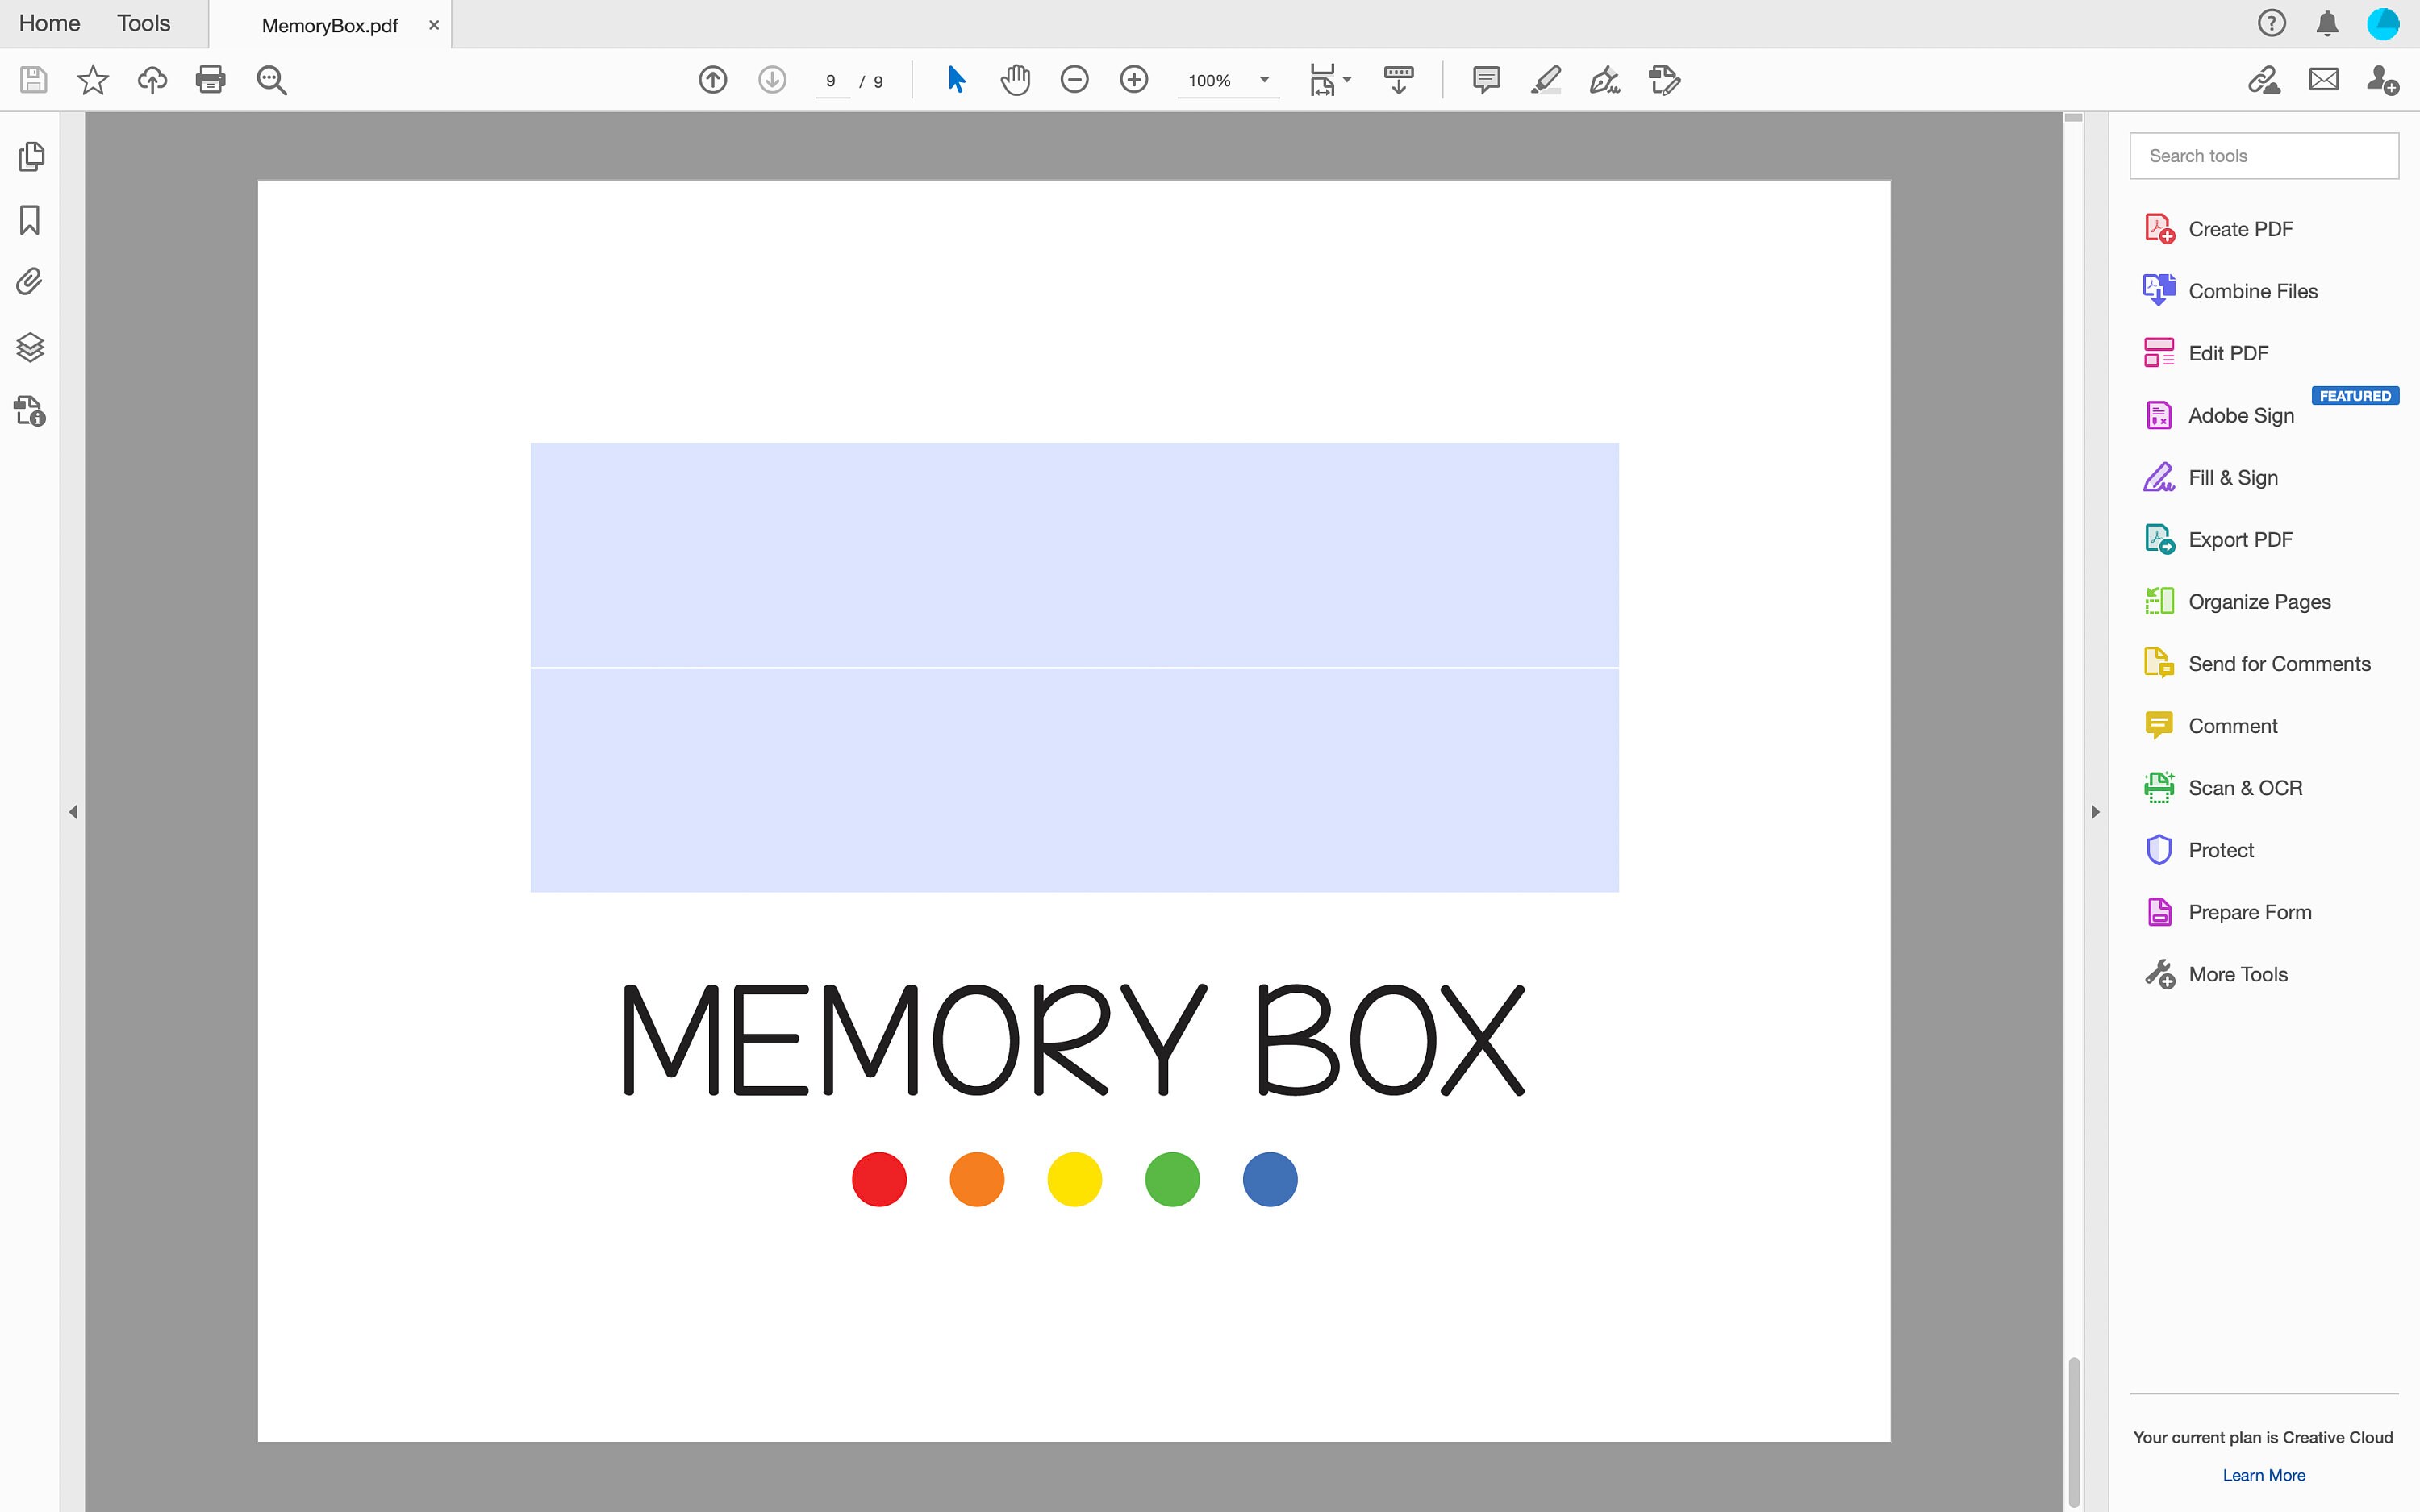Zoom in on the document
The height and width of the screenshot is (1512, 2420).
pyautogui.click(x=1133, y=80)
